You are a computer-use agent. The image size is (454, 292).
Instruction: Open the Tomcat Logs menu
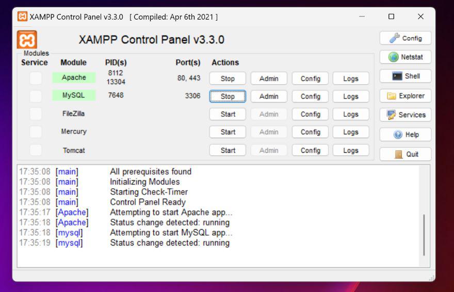tap(351, 151)
